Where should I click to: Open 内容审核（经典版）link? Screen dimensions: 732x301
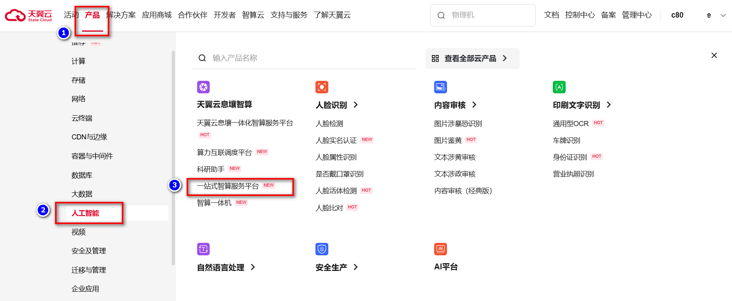coord(463,191)
